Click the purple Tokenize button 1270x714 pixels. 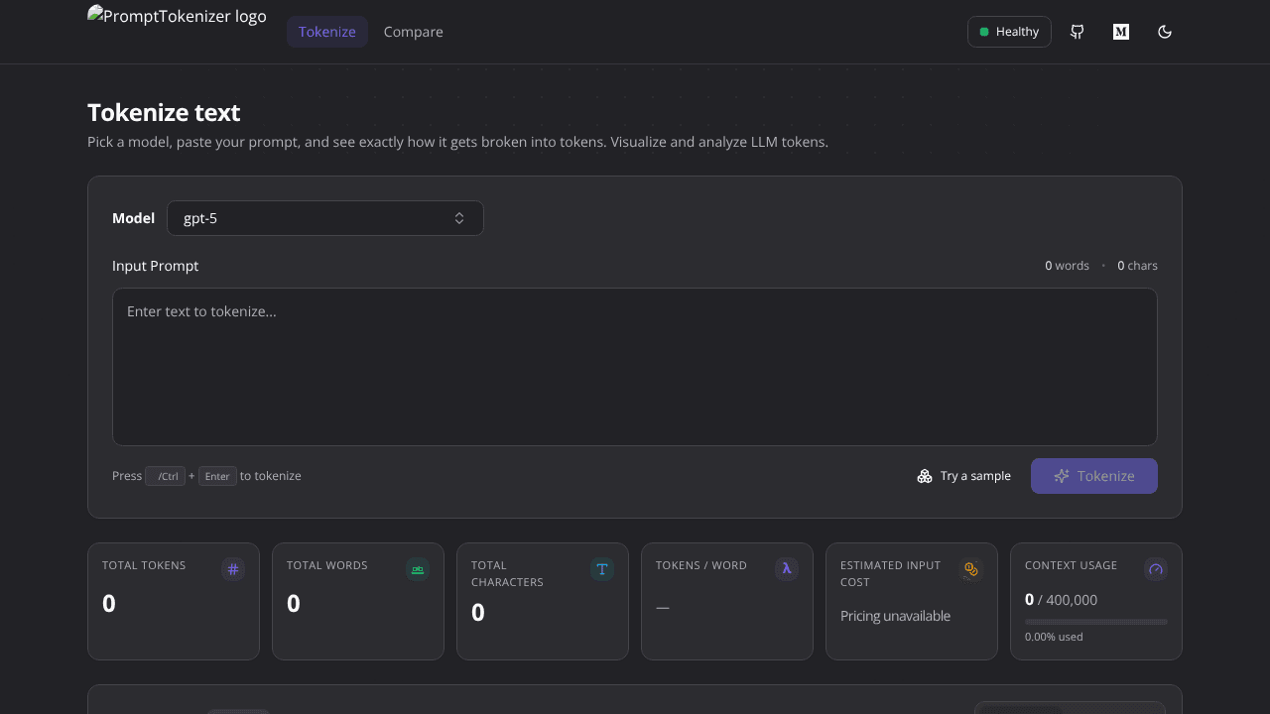coord(1094,476)
